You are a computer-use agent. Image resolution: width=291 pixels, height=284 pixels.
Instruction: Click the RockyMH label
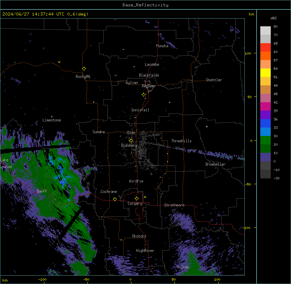pos(83,77)
